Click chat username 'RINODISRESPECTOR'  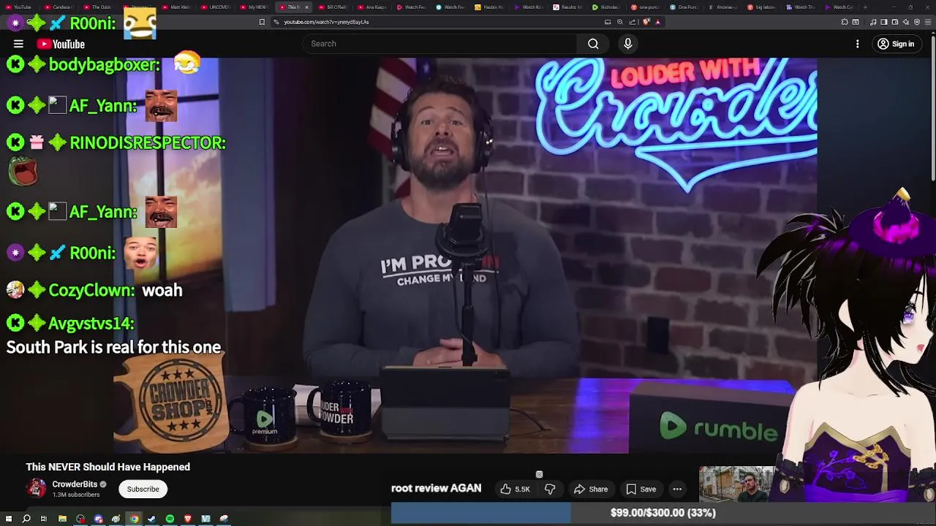coord(148,142)
